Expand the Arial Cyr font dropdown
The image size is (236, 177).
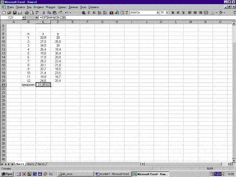(157, 13)
